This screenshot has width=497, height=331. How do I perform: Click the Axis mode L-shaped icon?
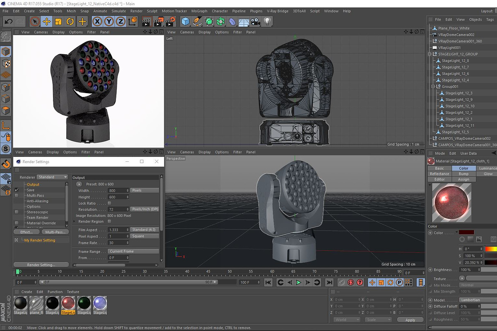pyautogui.click(x=6, y=125)
